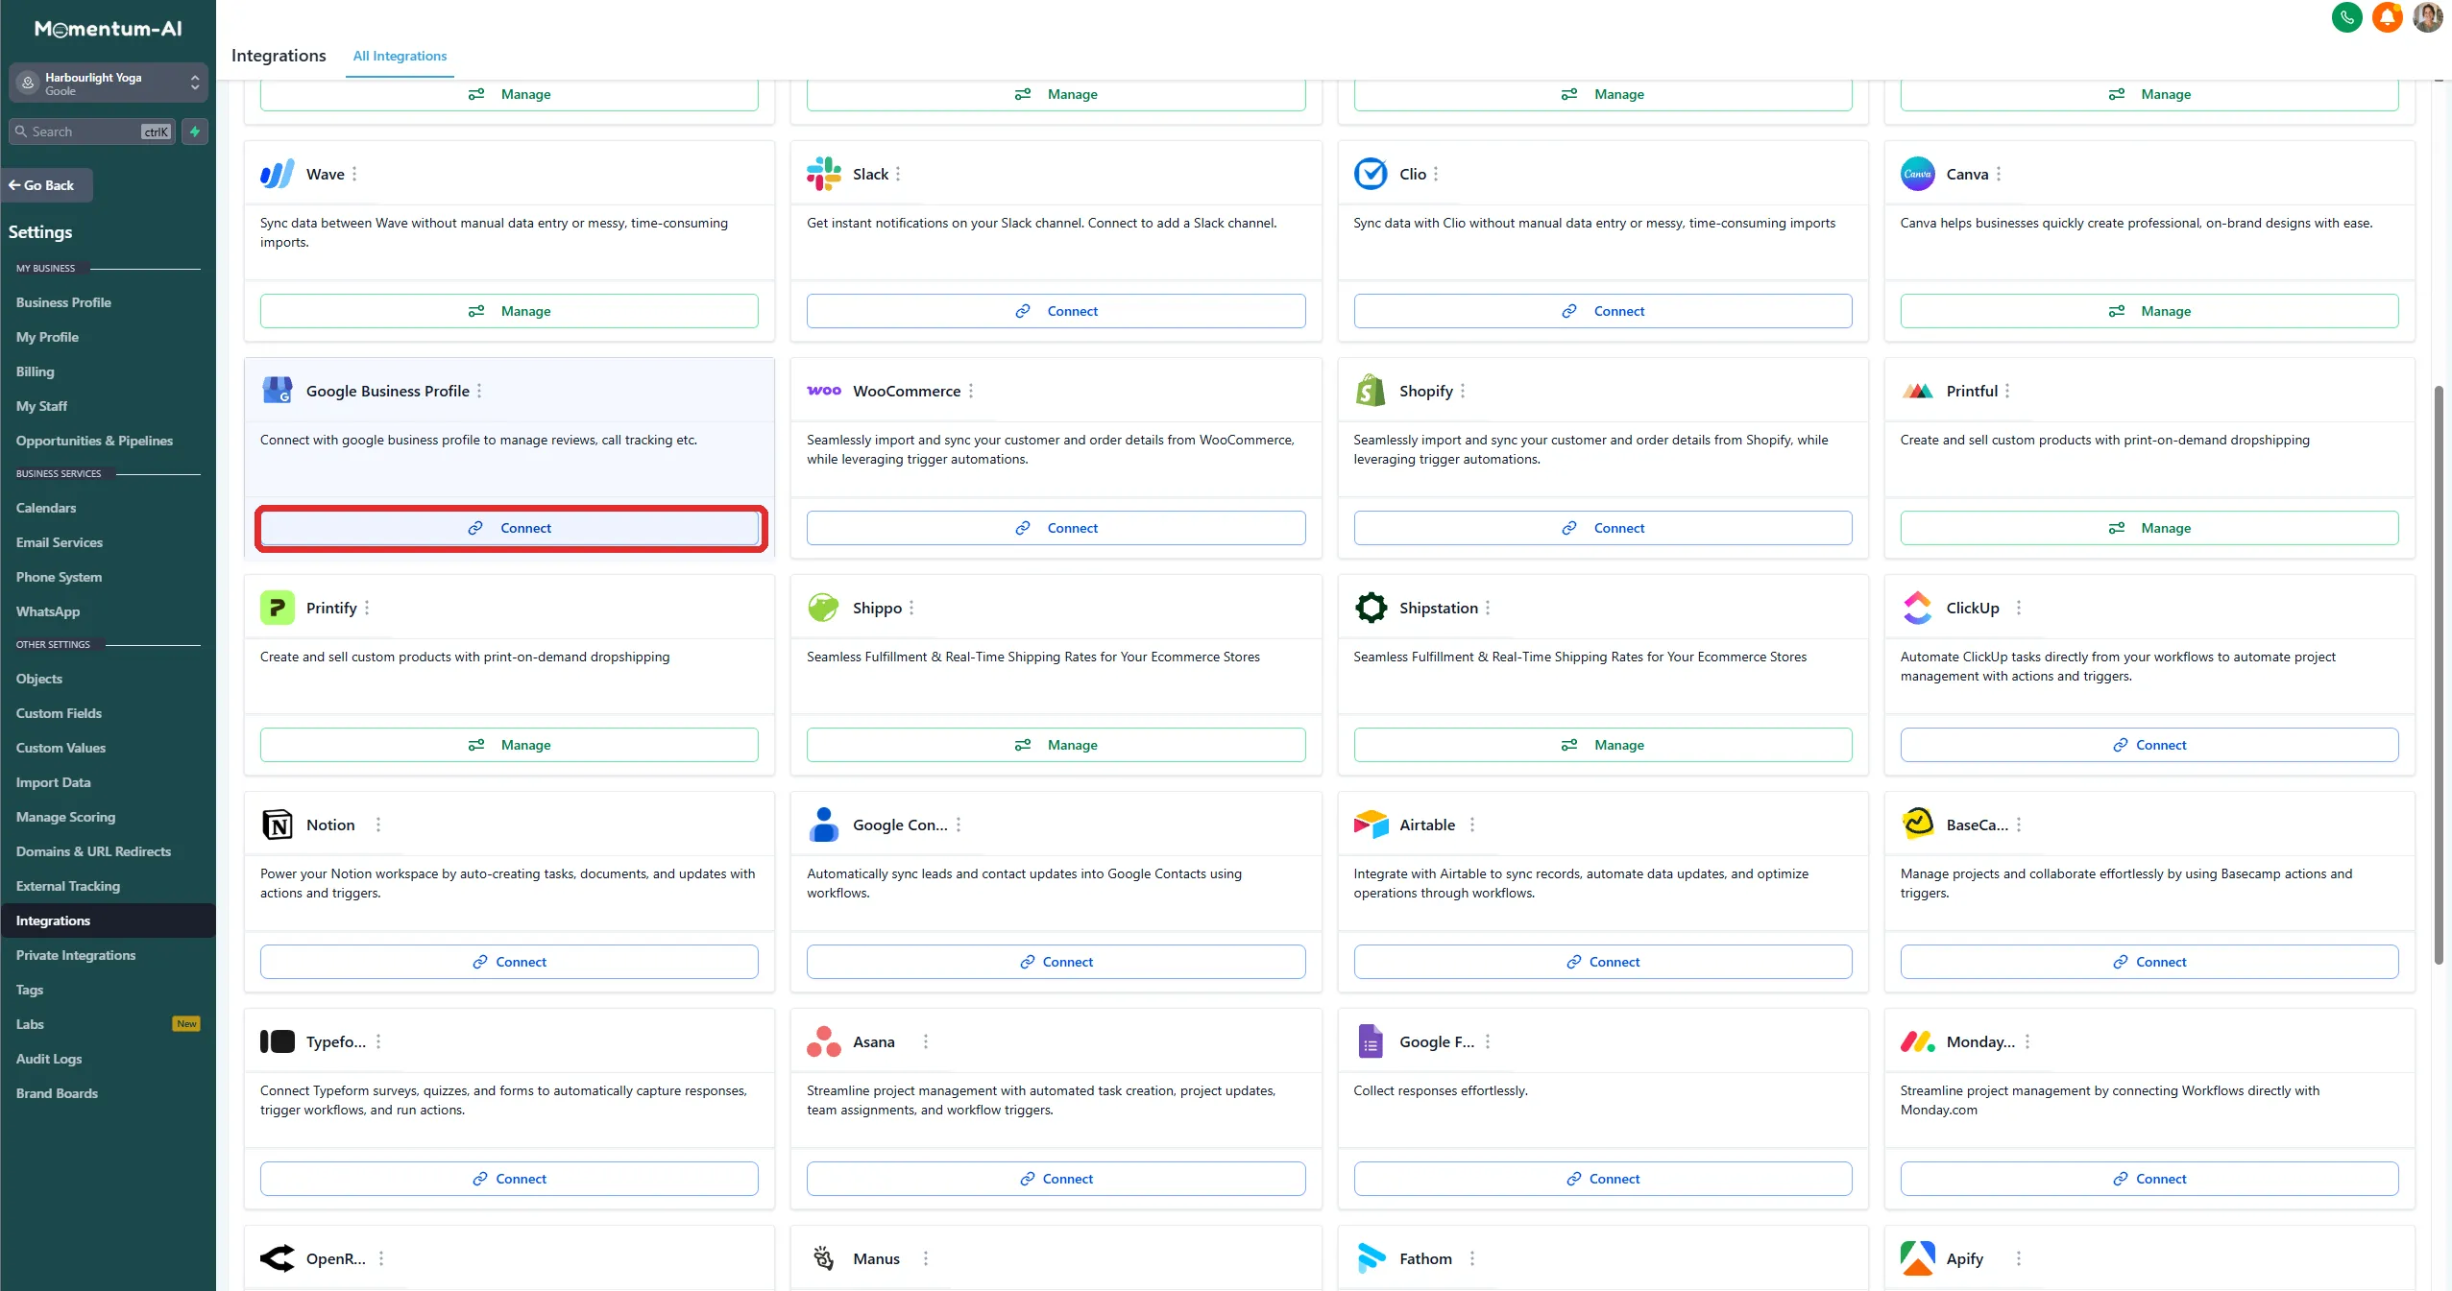The width and height of the screenshot is (2452, 1291).
Task: Open Email Services settings
Action: [x=60, y=542]
